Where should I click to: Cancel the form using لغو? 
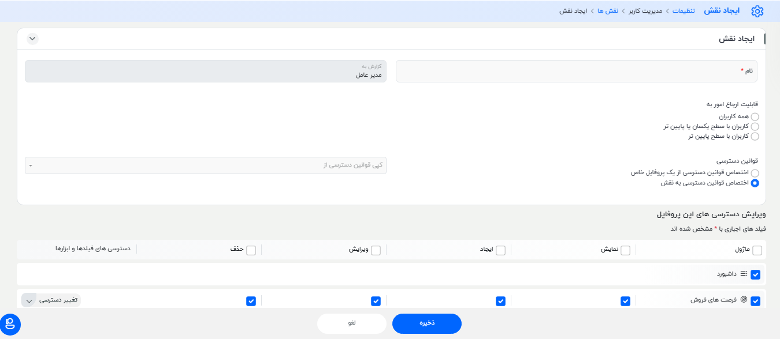(x=351, y=323)
